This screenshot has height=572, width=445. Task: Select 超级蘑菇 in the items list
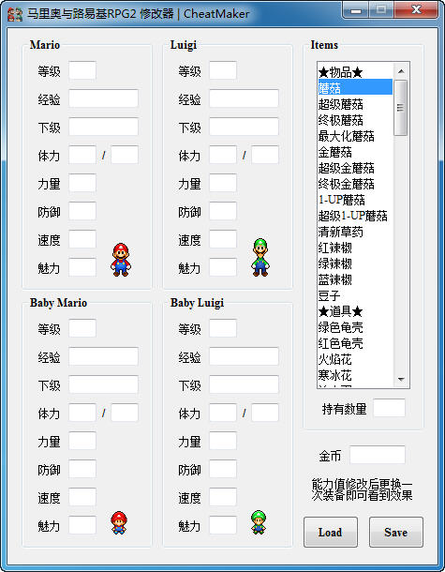[355, 104]
